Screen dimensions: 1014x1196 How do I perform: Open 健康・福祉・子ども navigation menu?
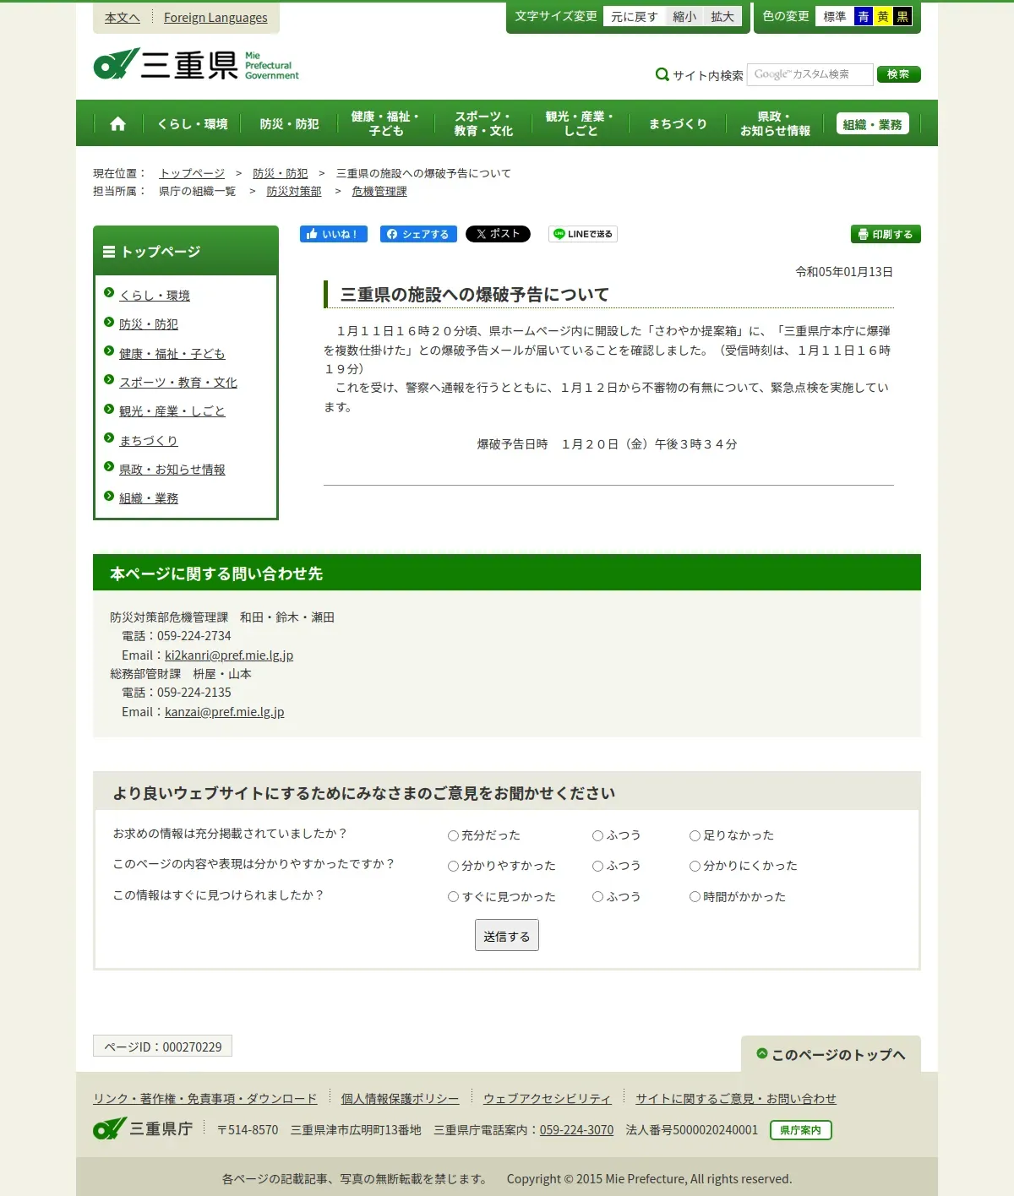coord(385,123)
